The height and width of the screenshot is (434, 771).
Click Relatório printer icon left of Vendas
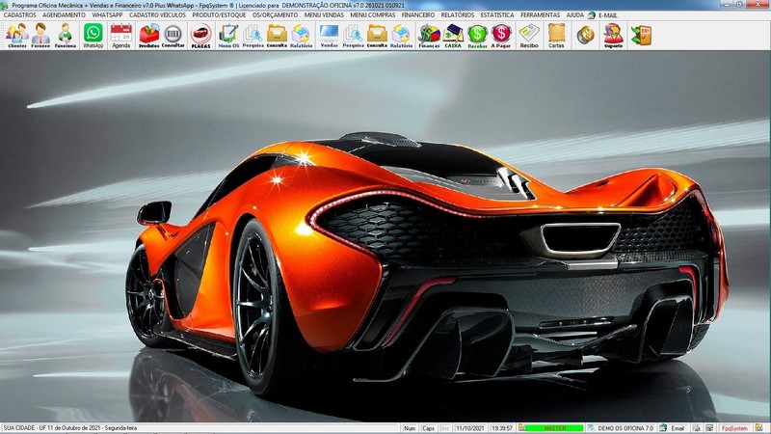point(301,36)
